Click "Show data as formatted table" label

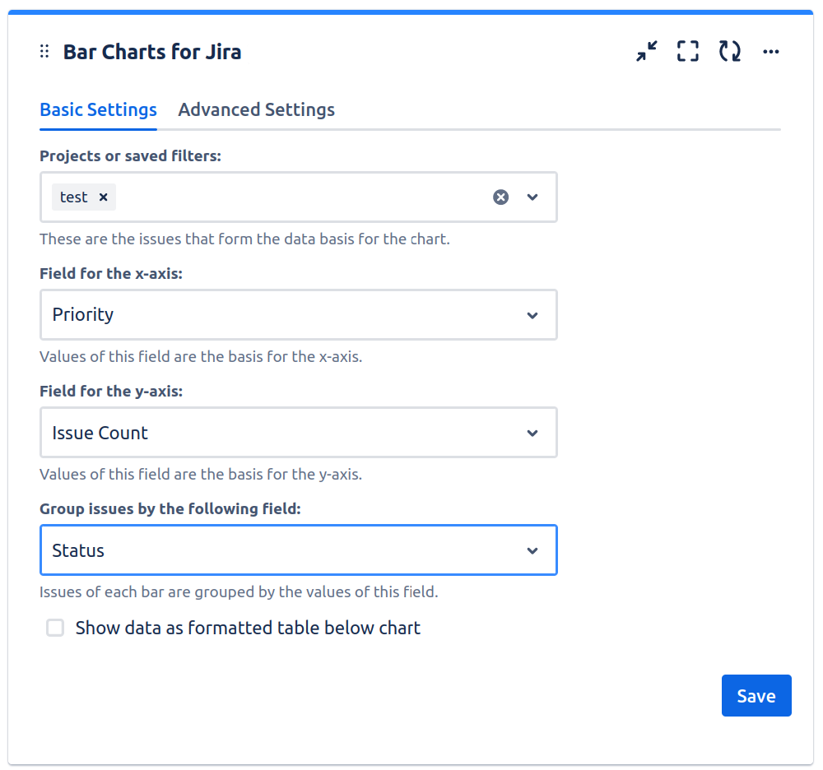[248, 629]
